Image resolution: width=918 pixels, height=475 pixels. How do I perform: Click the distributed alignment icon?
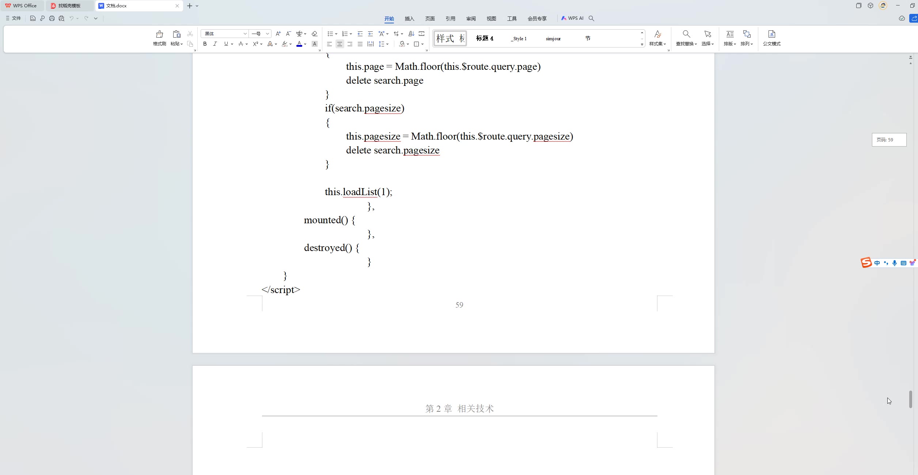point(370,44)
